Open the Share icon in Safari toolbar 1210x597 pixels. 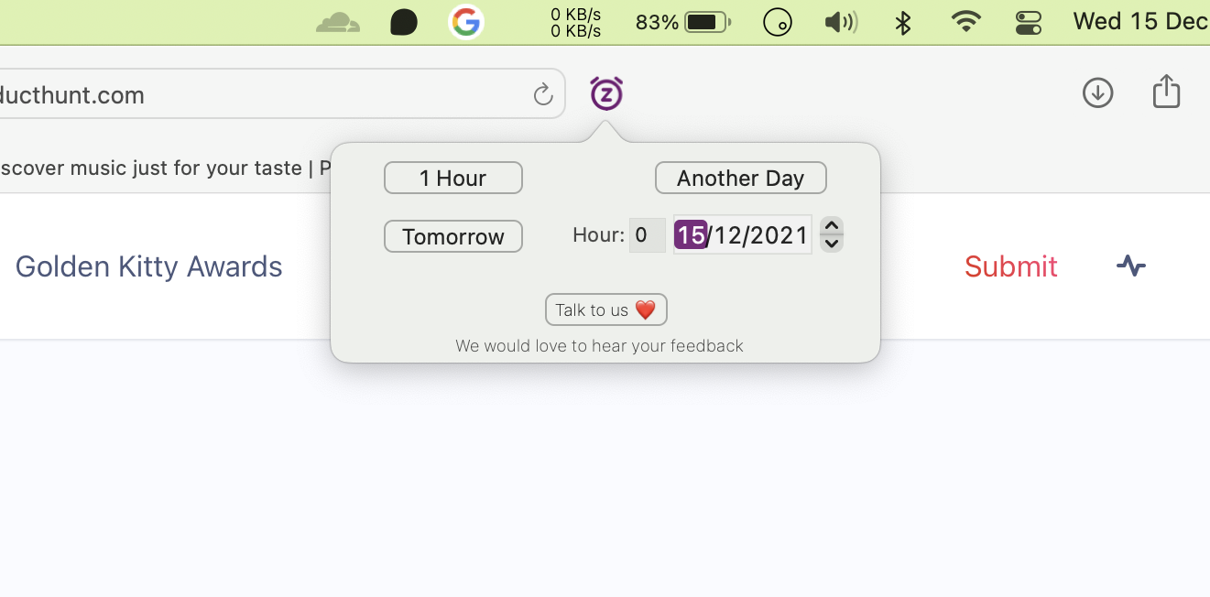click(x=1165, y=92)
